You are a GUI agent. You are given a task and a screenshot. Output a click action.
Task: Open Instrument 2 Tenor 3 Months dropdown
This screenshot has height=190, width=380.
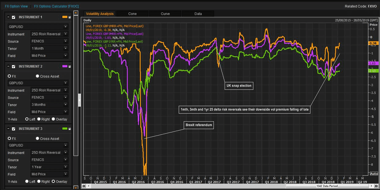(49, 105)
